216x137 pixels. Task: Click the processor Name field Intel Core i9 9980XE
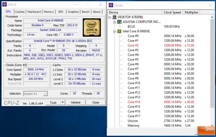pos(51,20)
